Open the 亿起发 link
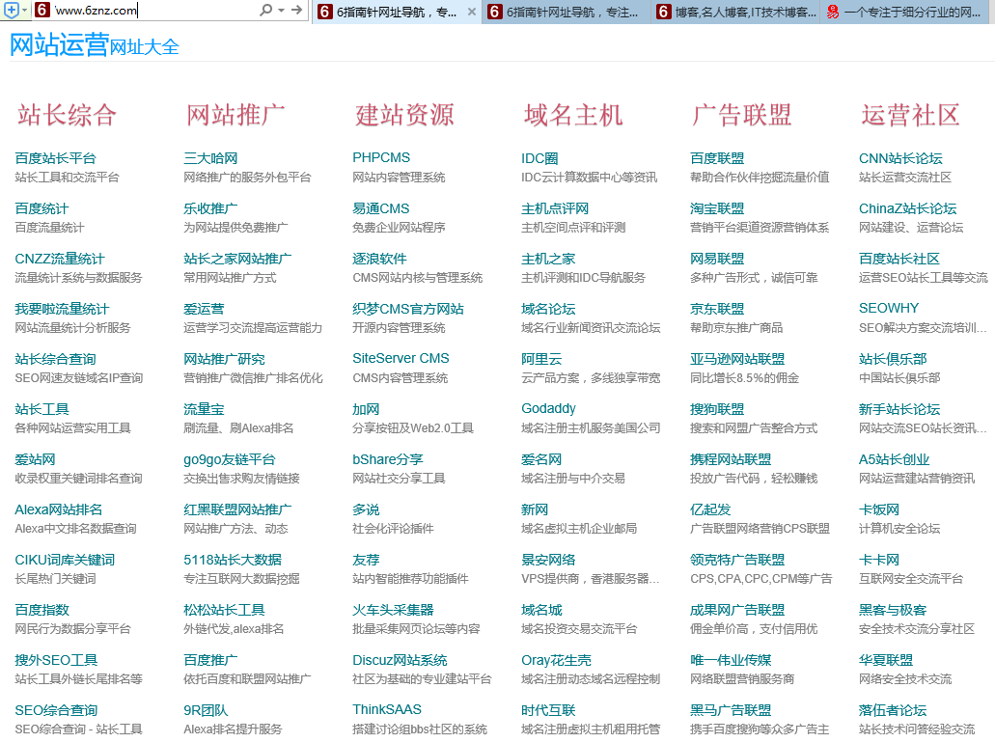 click(710, 509)
